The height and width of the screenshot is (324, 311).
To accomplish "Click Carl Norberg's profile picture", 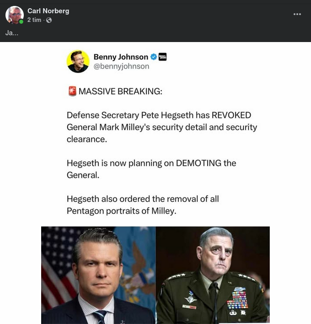I will tap(14, 15).
